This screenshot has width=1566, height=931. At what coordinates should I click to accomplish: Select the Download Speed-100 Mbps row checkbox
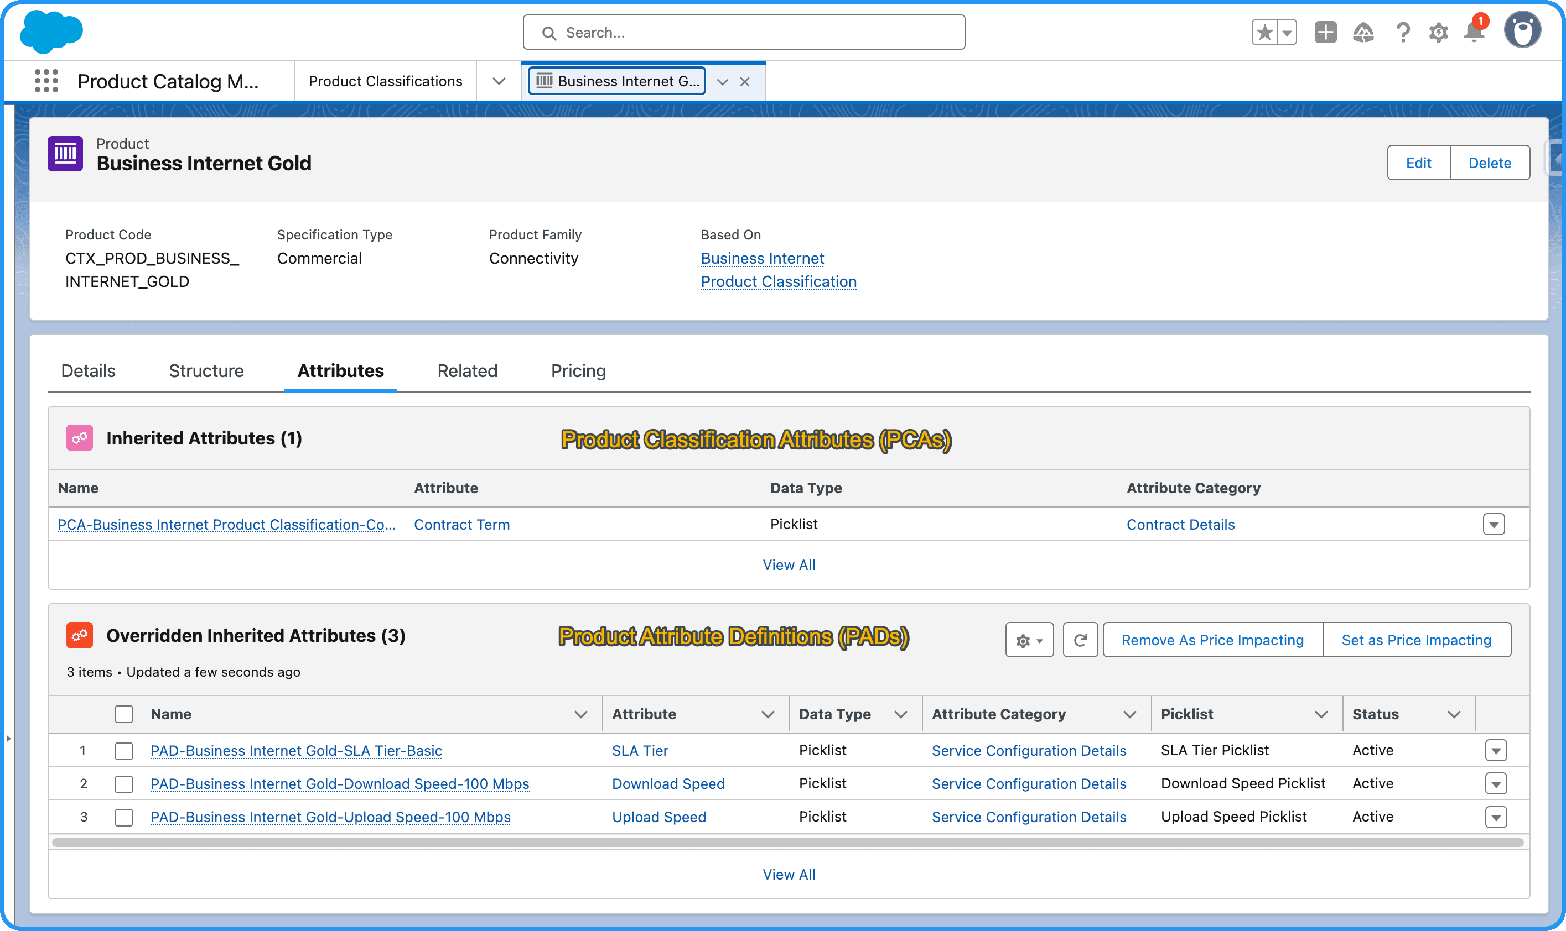pyautogui.click(x=124, y=783)
